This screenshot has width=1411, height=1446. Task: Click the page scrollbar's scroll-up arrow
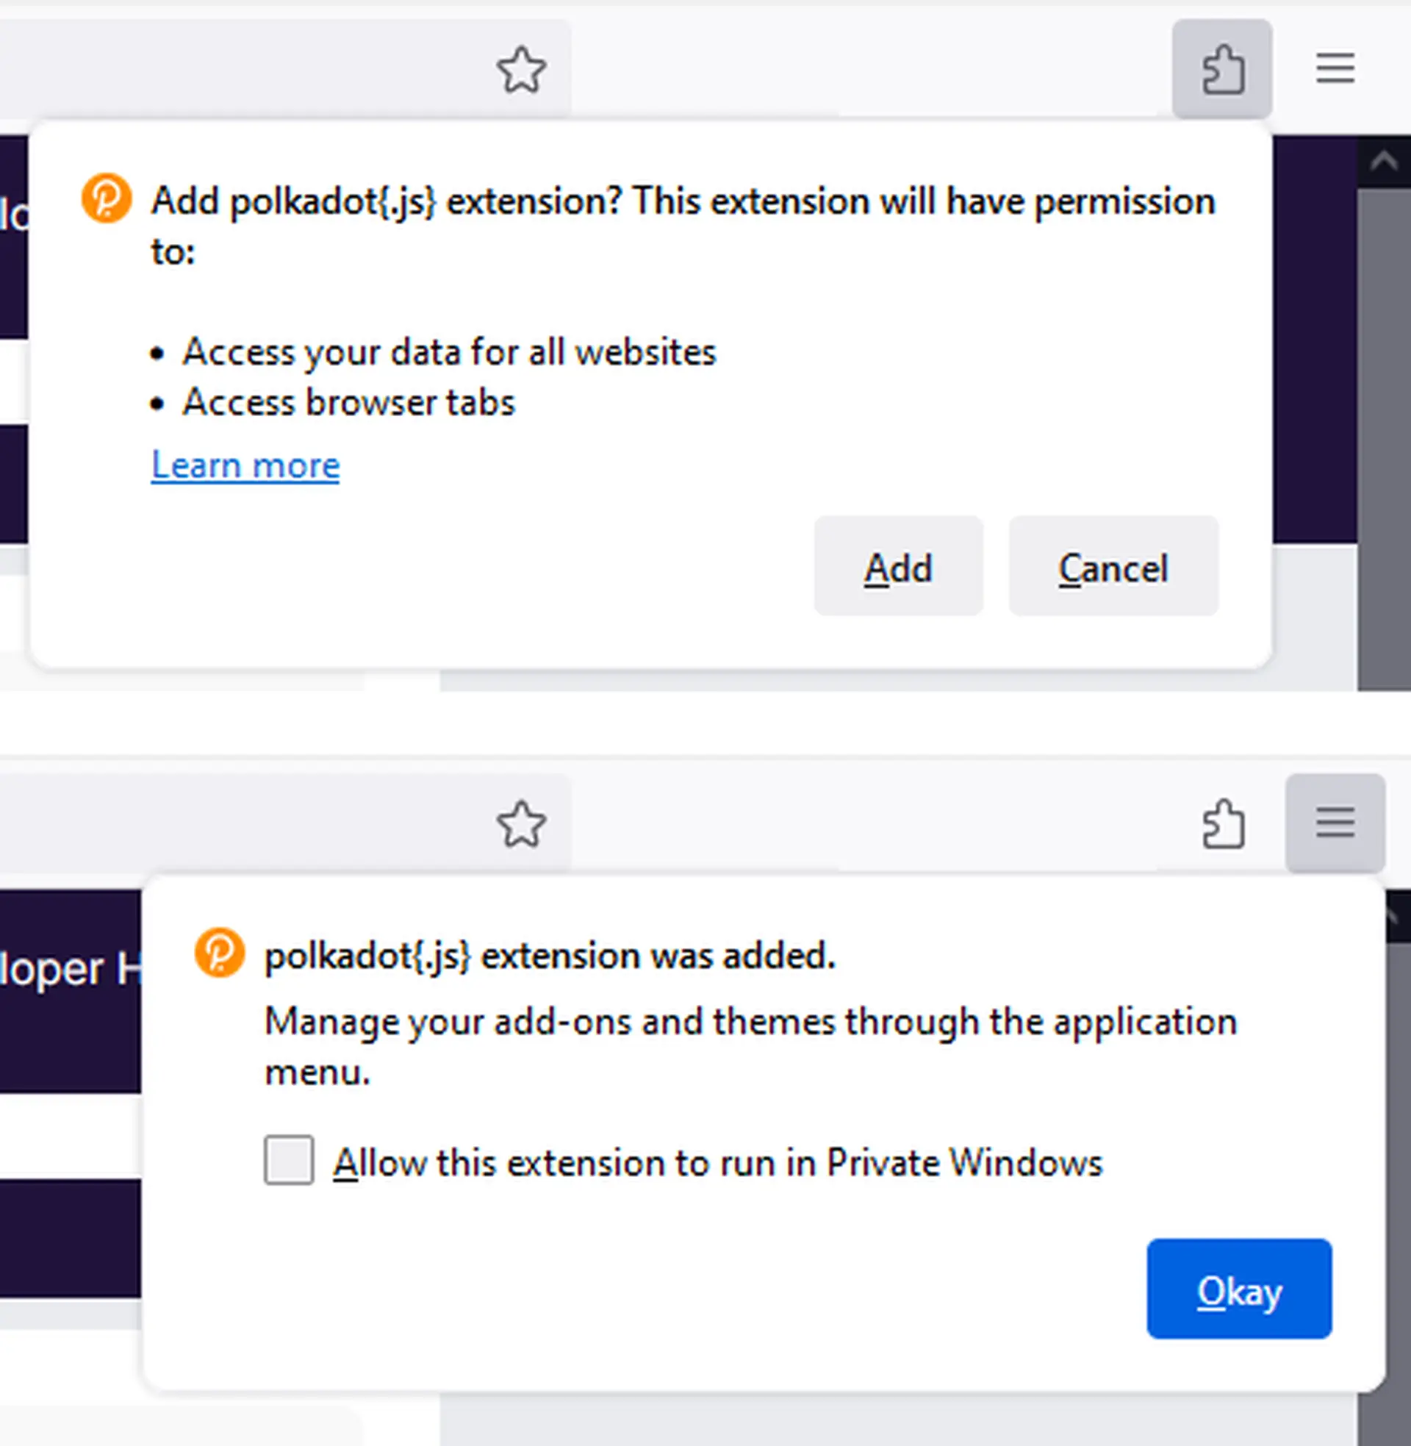coord(1384,161)
